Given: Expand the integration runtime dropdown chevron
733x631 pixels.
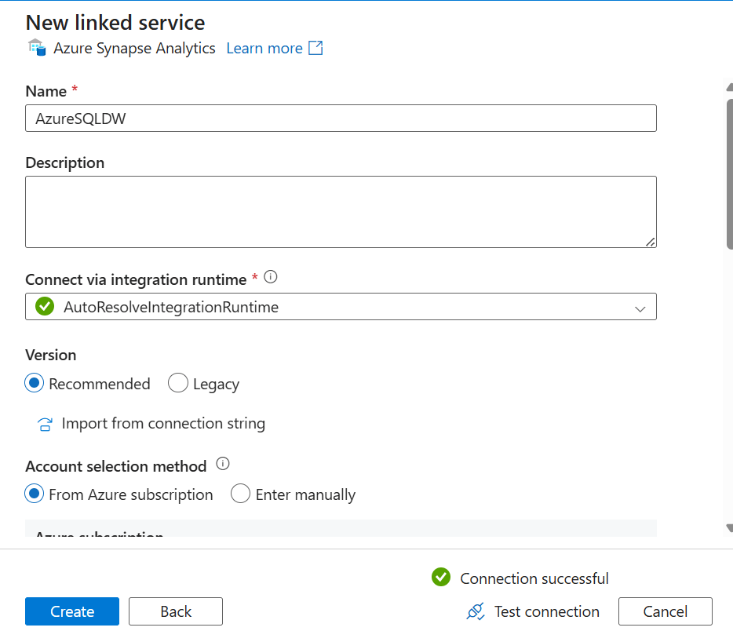Looking at the screenshot, I should 640,308.
